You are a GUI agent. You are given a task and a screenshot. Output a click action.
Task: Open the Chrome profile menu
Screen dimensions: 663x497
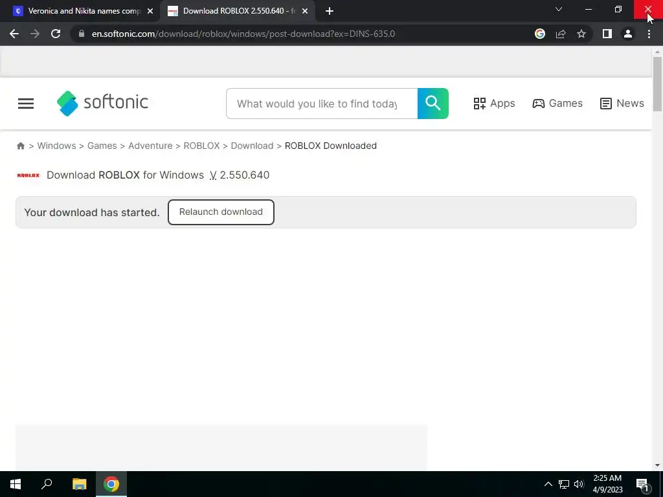628,34
